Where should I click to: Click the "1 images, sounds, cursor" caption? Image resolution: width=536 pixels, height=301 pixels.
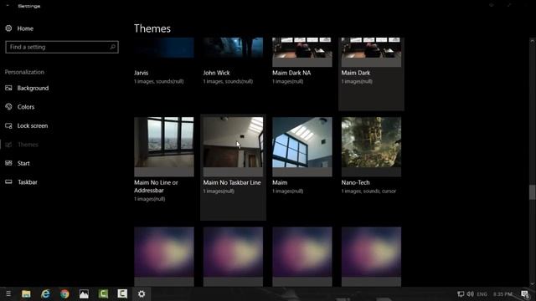coord(368,191)
